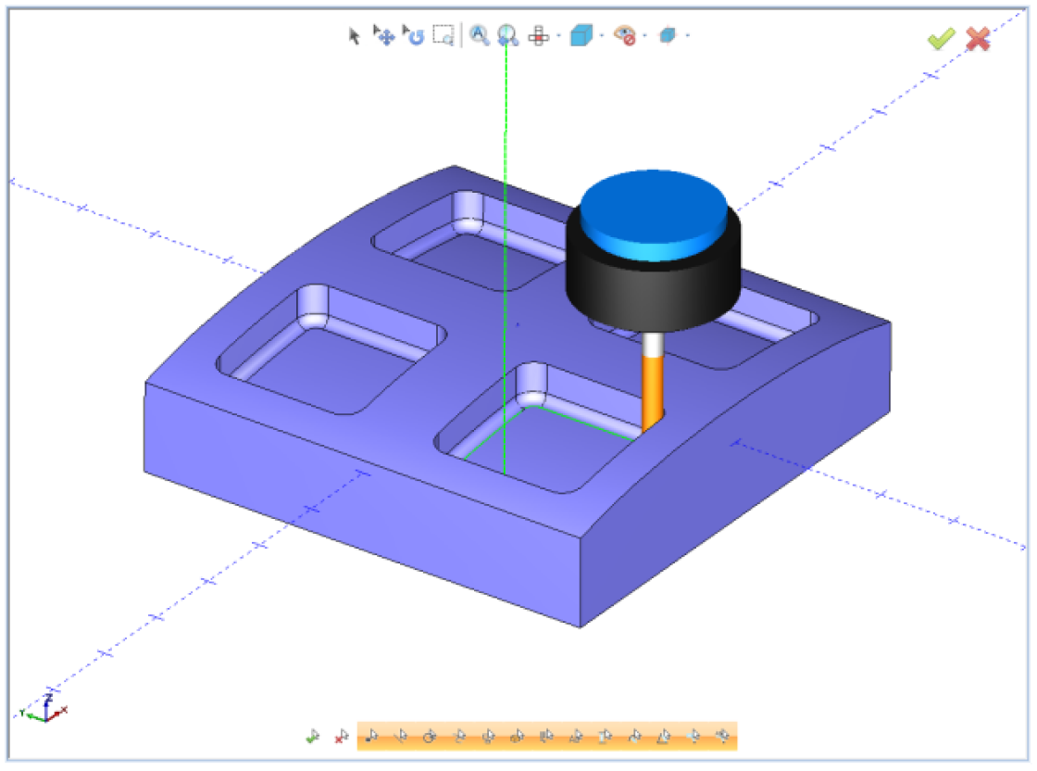Expand dropdown next to view orientation icon
Viewport: 1037px width, 771px height.
557,36
